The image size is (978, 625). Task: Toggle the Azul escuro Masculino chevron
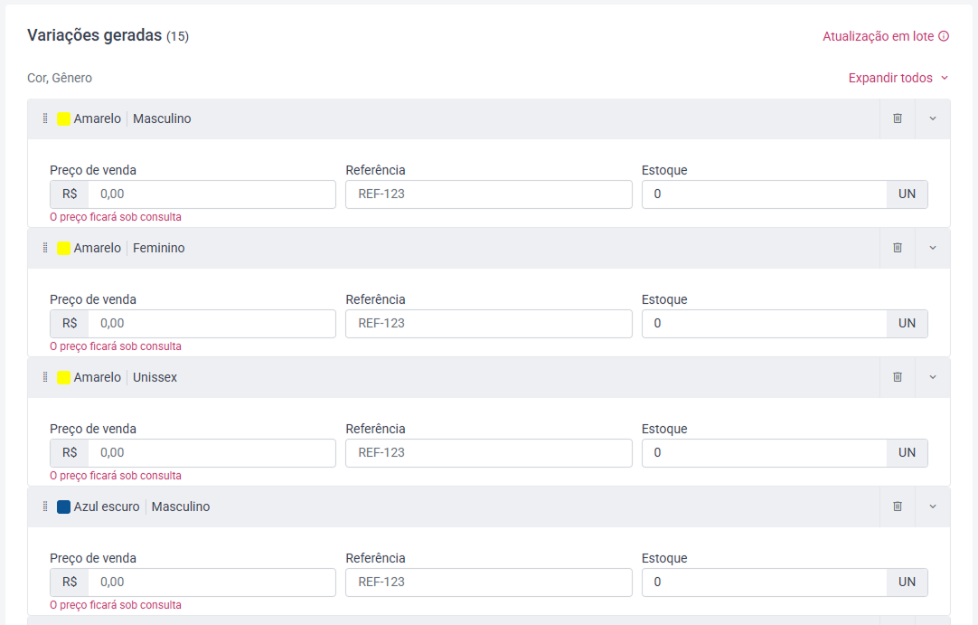[x=933, y=507]
